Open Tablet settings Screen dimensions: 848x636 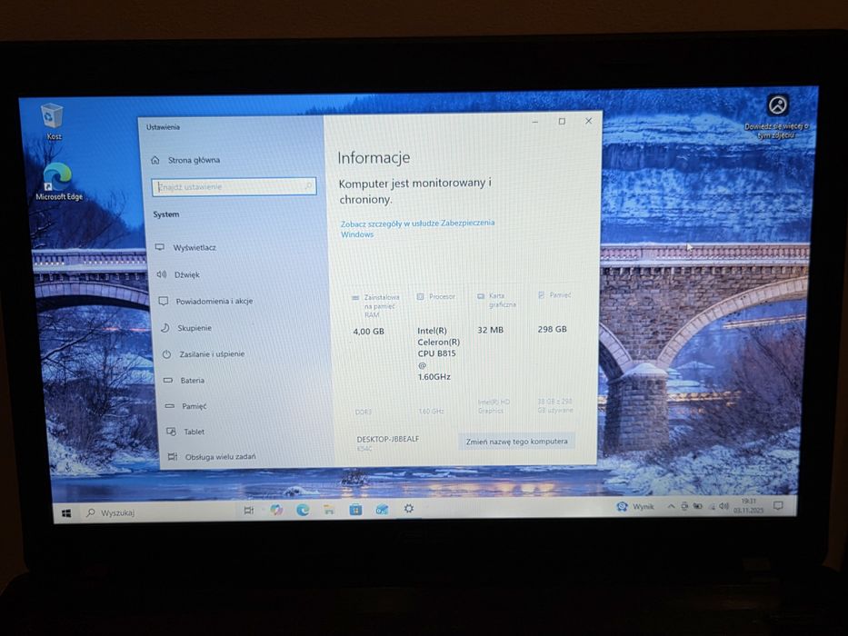point(185,432)
